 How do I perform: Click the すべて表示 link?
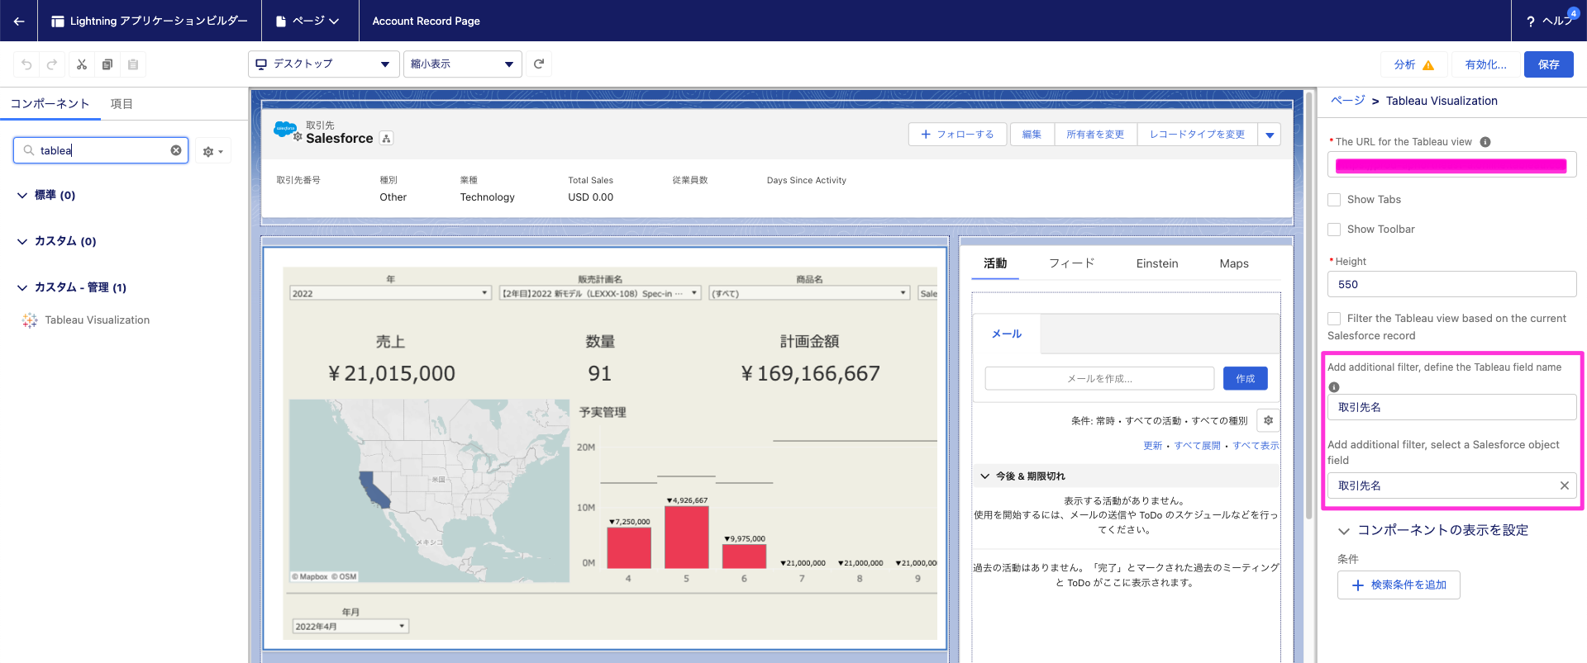pyautogui.click(x=1256, y=446)
